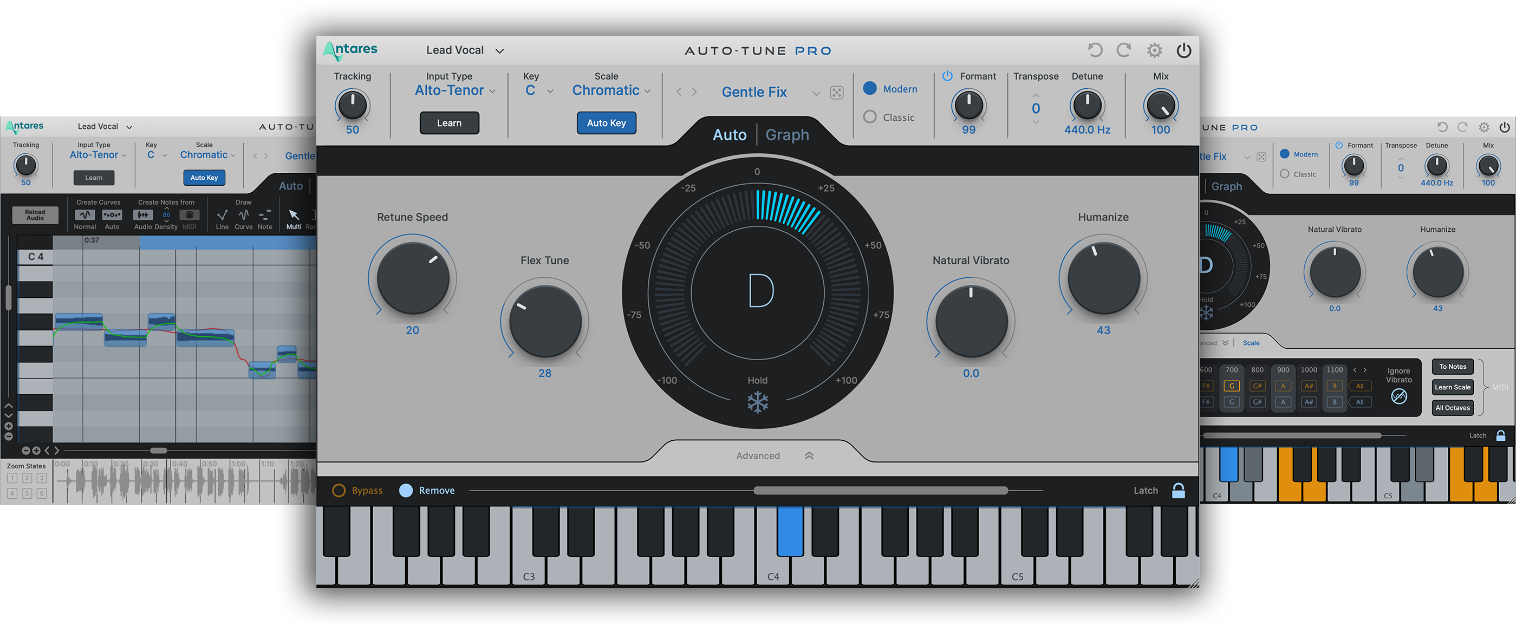Image resolution: width=1516 pixels, height=626 pixels.
Task: Switch to the Graph tab
Action: click(787, 134)
